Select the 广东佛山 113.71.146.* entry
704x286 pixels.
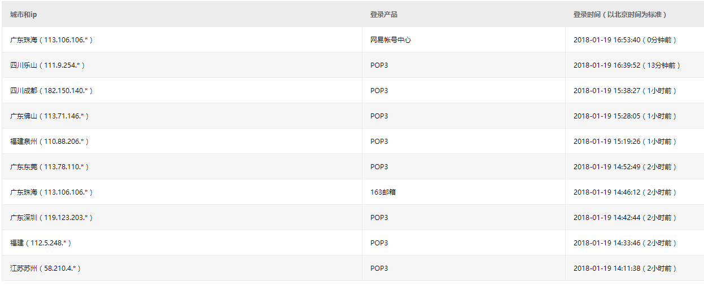point(50,116)
